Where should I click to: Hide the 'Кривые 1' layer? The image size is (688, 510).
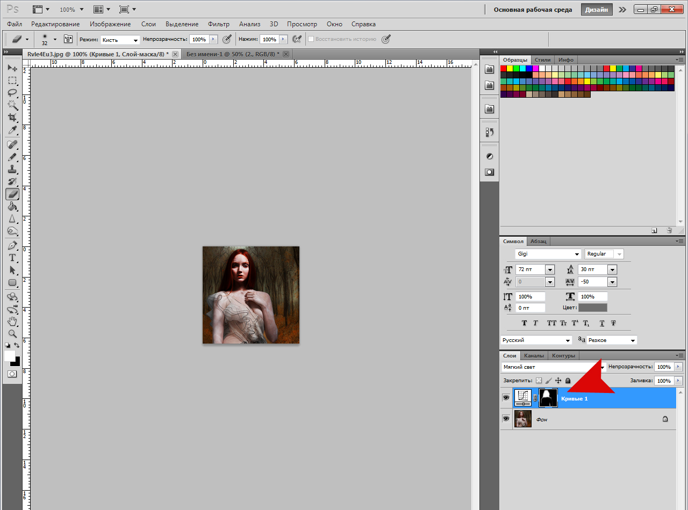[x=506, y=398]
